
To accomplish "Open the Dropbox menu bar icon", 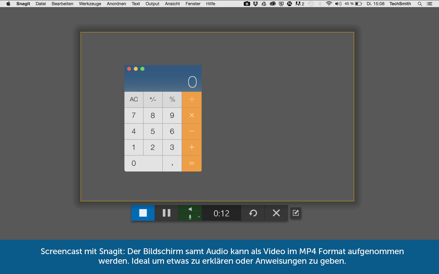I will 256,4.
